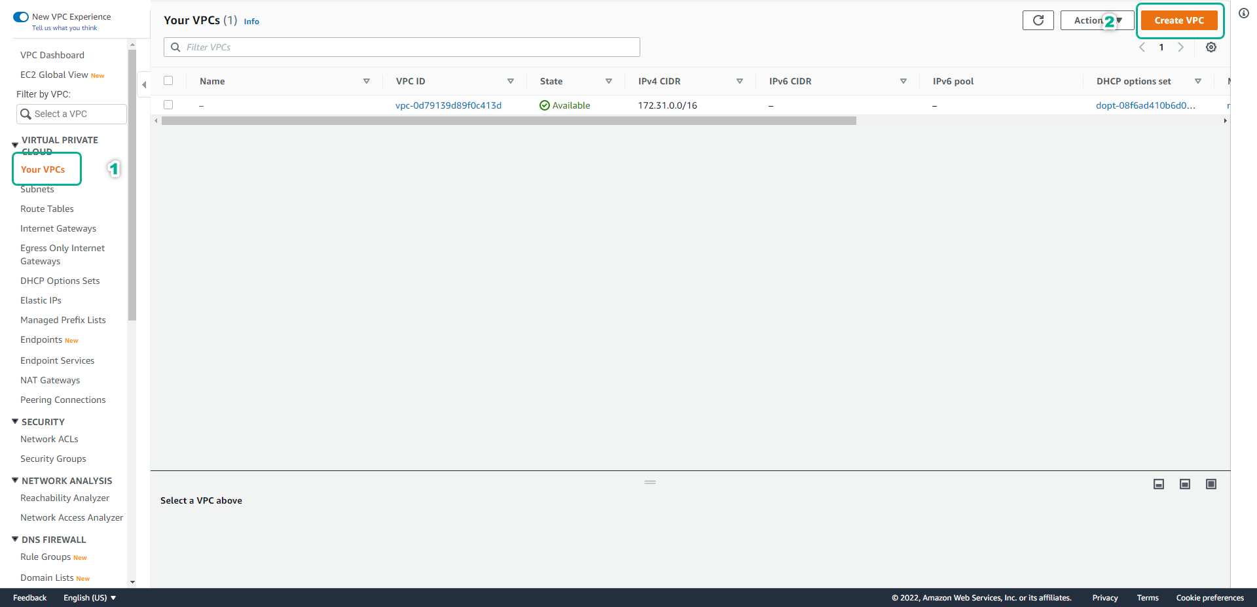The height and width of the screenshot is (607, 1257).
Task: Click the Create VPC button
Action: click(1180, 20)
